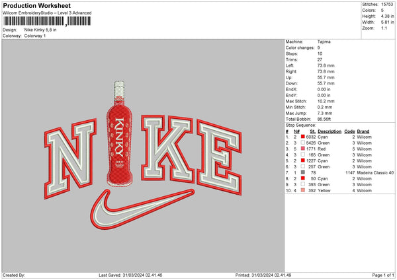Click the gray swatch in the Madeira row
This screenshot has height=280, width=397.
[303, 172]
